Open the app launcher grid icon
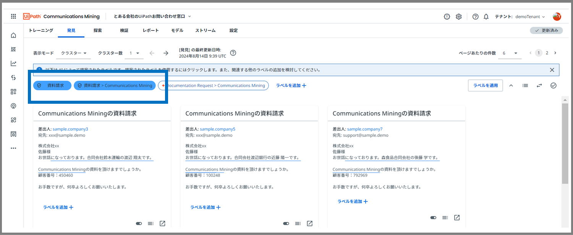The width and height of the screenshot is (573, 235). [x=14, y=16]
